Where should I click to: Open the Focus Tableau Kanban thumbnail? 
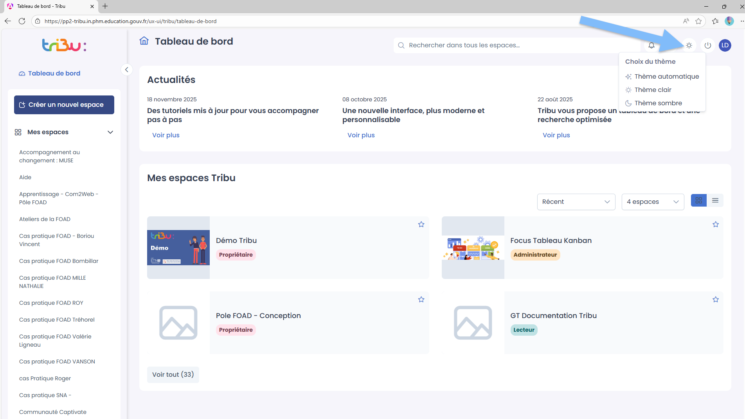pyautogui.click(x=473, y=248)
